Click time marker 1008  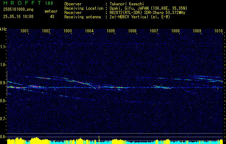pos(176,31)
